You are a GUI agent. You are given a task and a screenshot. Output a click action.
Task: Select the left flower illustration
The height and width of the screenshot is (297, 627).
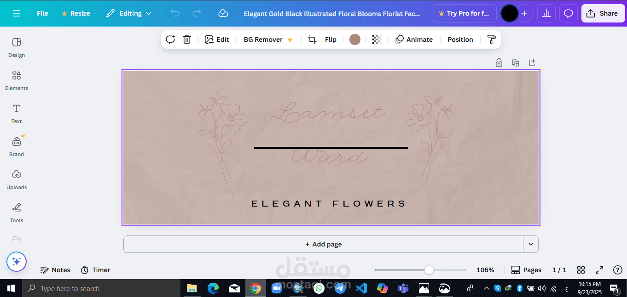click(x=221, y=137)
